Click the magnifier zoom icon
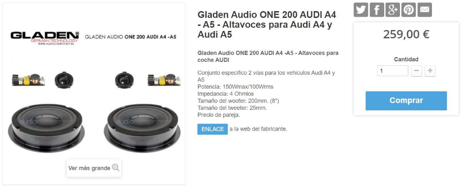463x187 pixels. pos(116,168)
